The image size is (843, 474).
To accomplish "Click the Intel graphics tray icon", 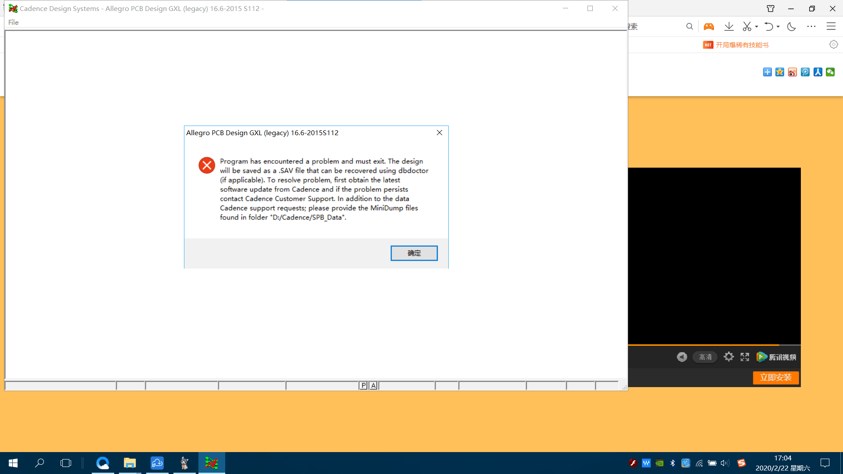I will pos(686,463).
